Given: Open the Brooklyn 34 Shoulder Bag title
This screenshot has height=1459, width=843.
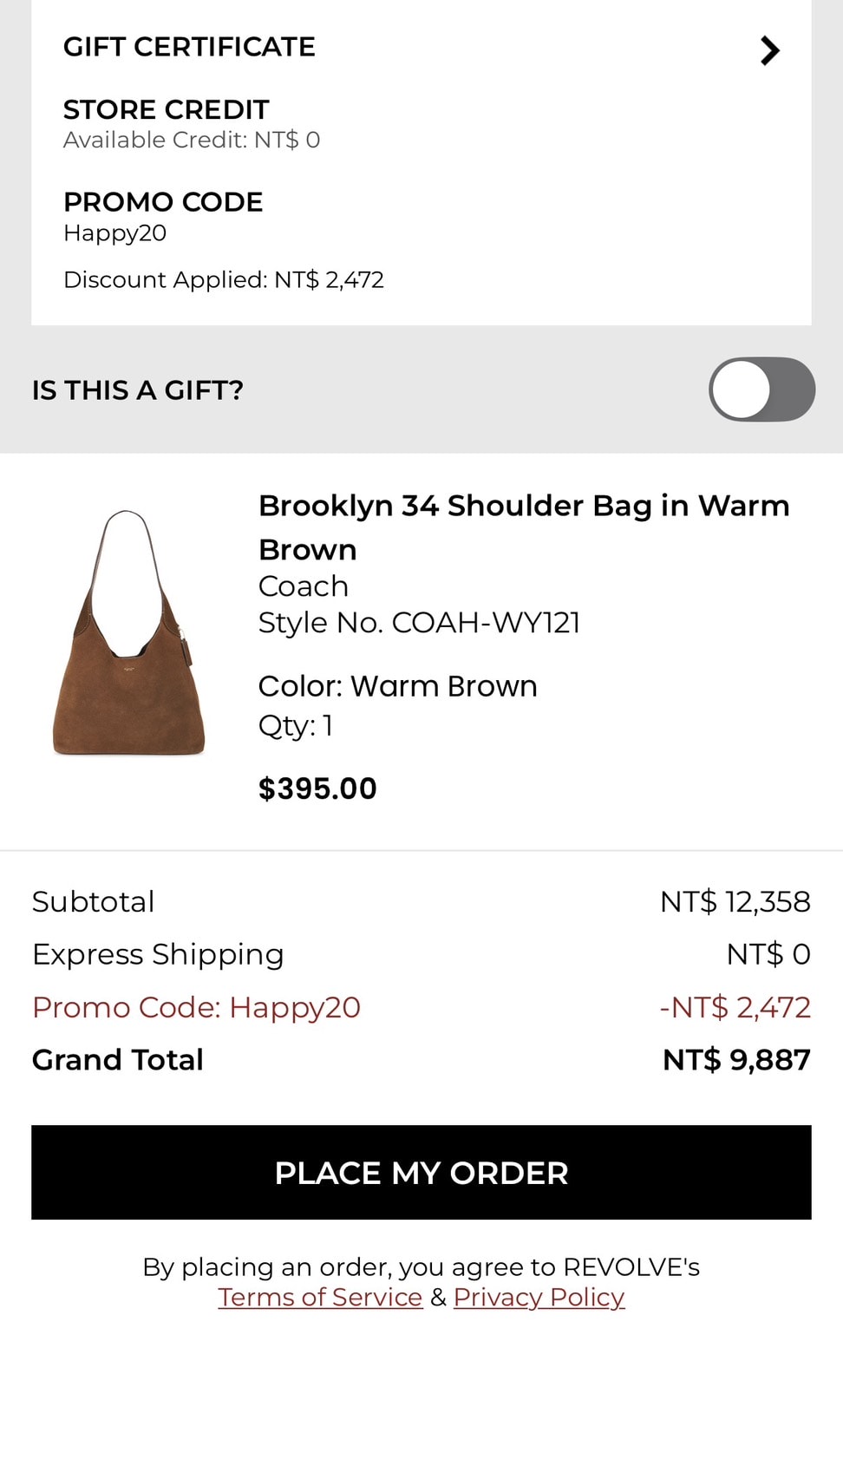Looking at the screenshot, I should (524, 527).
